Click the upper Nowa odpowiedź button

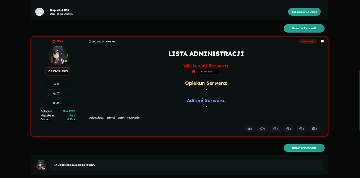click(304, 28)
